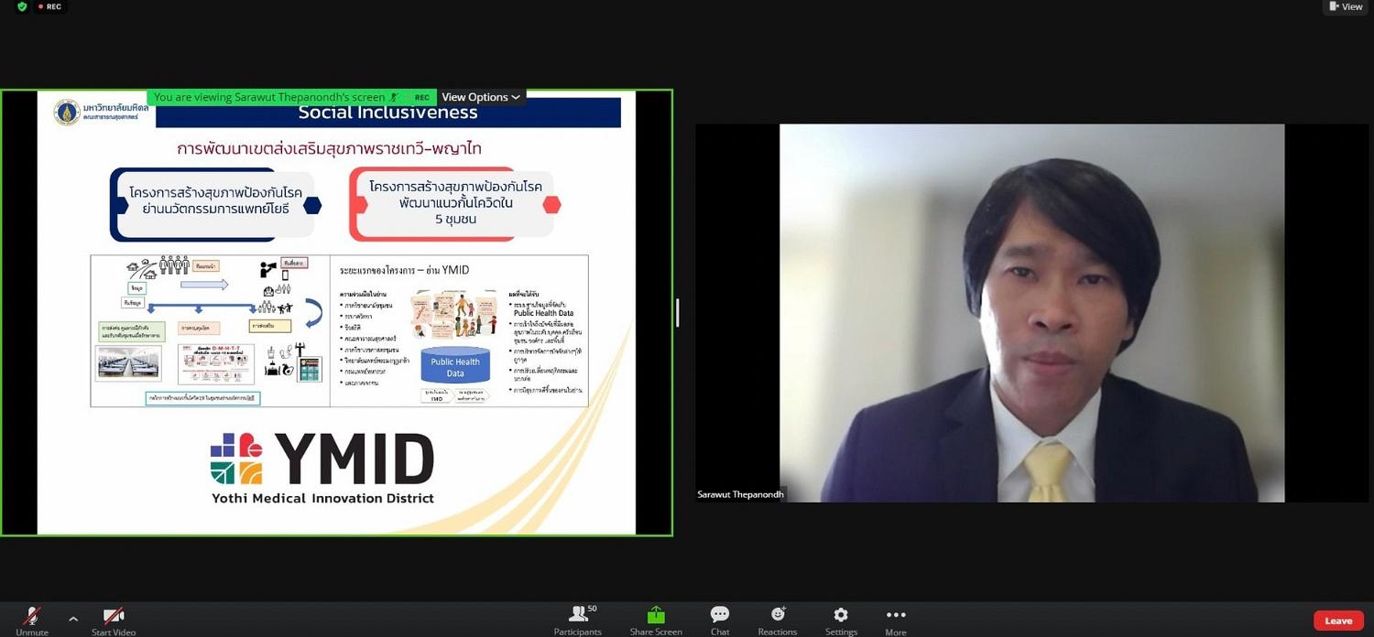Click the REC badge in the green banner
Screen dimensions: 1374x637
coord(421,97)
